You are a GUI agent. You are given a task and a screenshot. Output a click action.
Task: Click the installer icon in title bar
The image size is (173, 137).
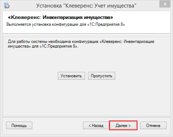pos(6,5)
